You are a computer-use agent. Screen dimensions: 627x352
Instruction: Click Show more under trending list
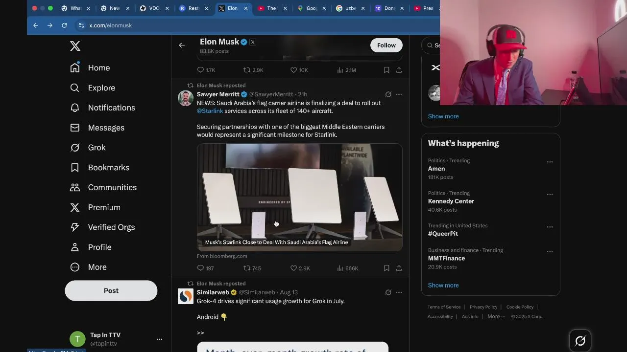tap(443, 285)
